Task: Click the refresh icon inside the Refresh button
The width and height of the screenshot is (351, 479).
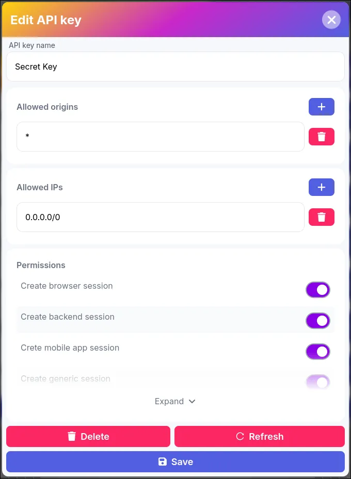Action: (x=240, y=436)
